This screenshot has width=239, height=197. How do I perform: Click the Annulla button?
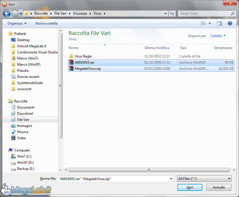(x=219, y=187)
